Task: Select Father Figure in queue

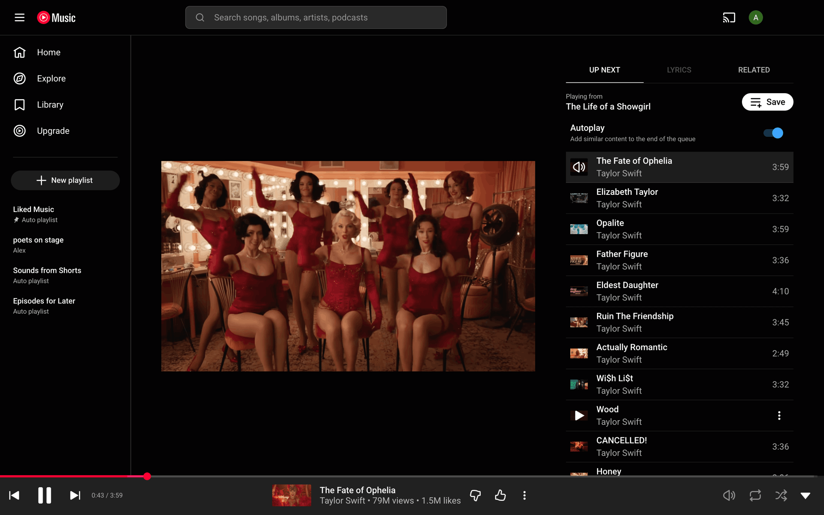Action: pyautogui.click(x=679, y=261)
